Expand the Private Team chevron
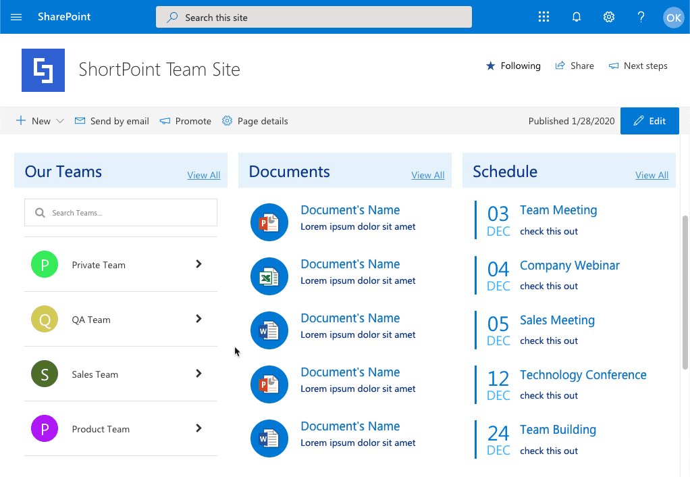Viewport: 690px width, 477px height. 198,264
